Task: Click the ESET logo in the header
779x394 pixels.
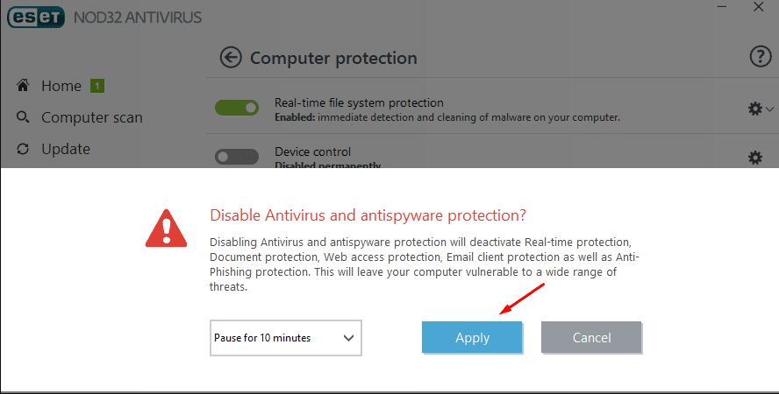Action: click(x=36, y=18)
